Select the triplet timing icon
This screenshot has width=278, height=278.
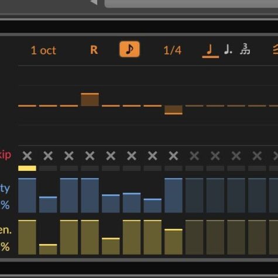(x=245, y=49)
